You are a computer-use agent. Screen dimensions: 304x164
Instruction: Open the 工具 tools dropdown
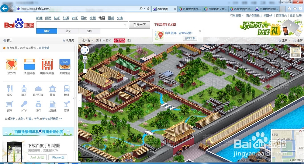(285, 41)
